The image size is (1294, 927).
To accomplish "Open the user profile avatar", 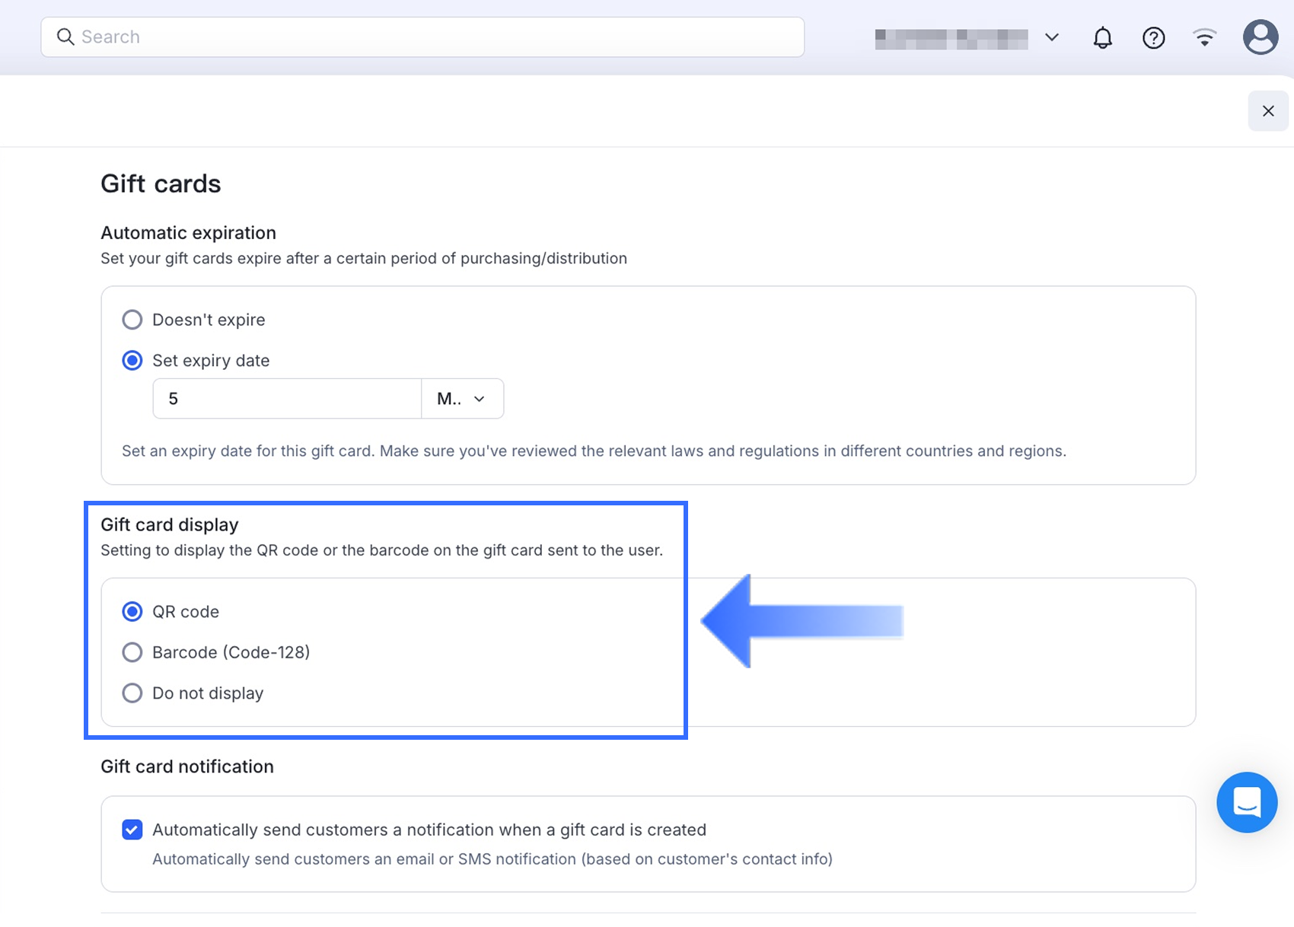I will point(1260,37).
